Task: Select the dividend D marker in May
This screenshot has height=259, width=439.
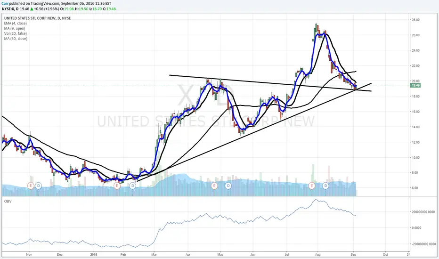Action: tap(228, 186)
